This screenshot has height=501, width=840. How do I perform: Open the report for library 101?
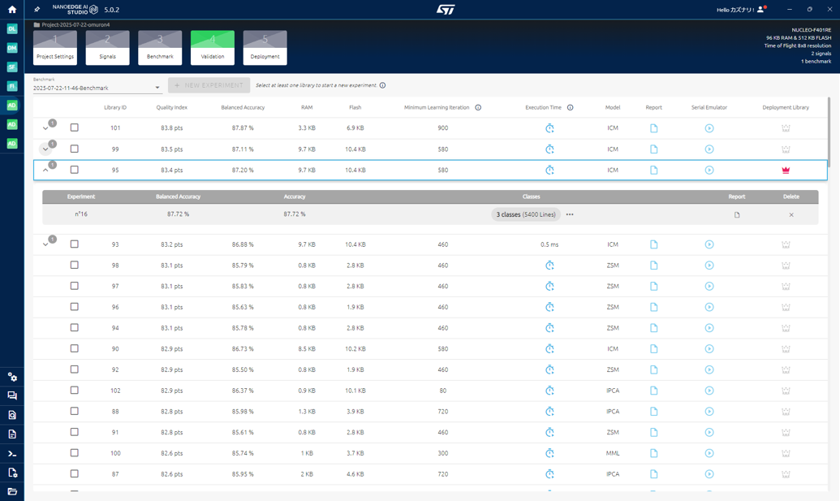[x=653, y=128]
